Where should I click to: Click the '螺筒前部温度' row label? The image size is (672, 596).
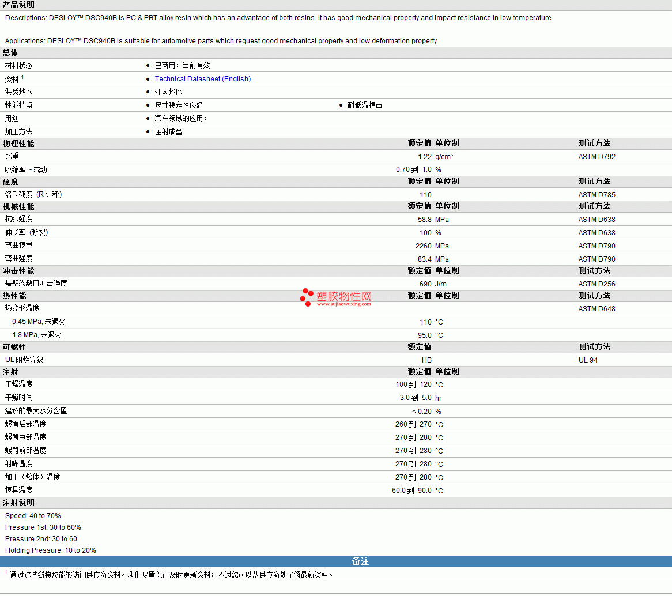tap(26, 451)
